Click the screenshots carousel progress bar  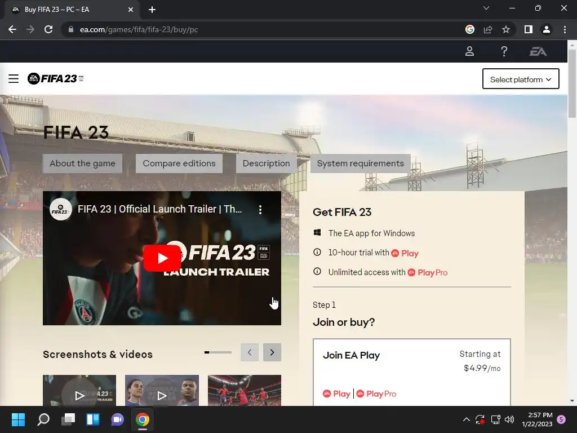click(x=218, y=352)
